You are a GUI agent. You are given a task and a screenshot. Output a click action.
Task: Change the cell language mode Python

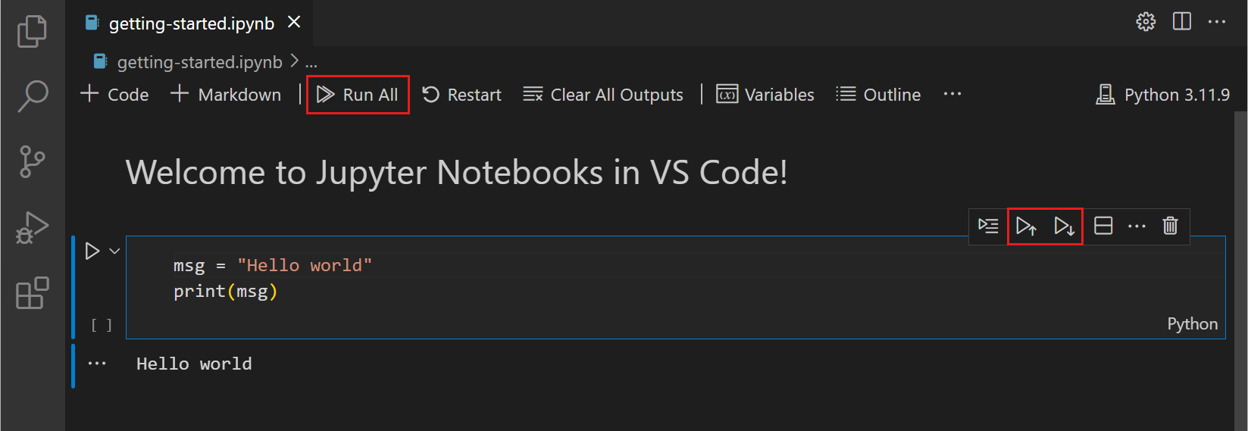(x=1192, y=324)
